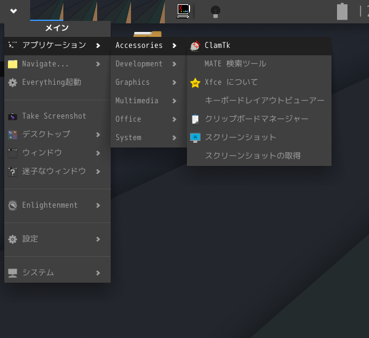Click the Enlightenment logo icon
Viewport: 369px width, 338px height.
tap(12, 205)
